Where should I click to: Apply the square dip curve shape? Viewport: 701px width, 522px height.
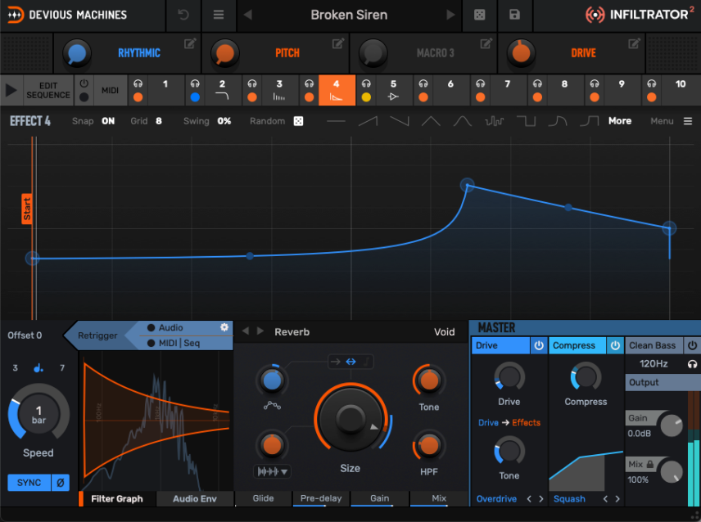527,121
